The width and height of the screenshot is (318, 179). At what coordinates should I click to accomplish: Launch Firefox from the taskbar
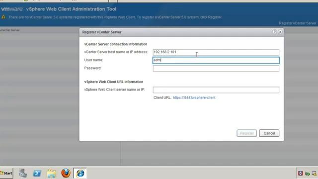[x=66, y=173]
